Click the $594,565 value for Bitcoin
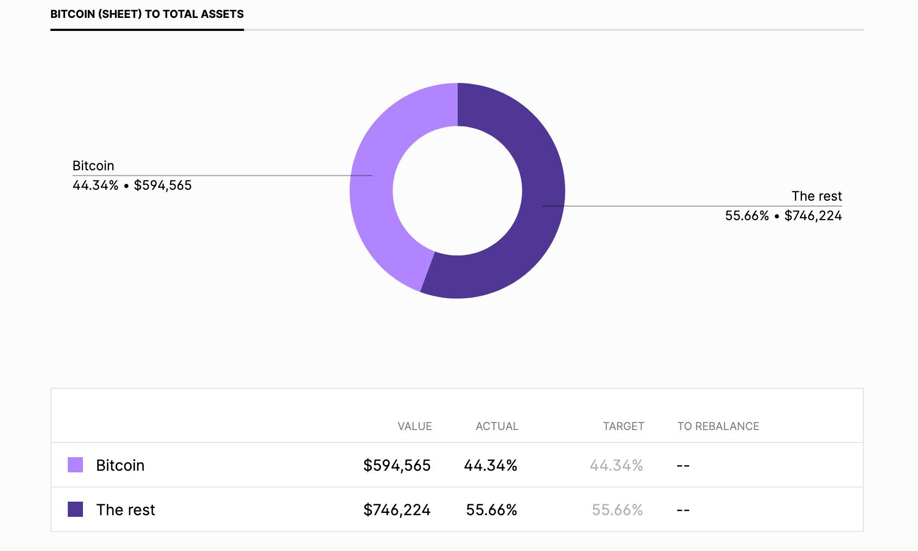Image resolution: width=918 pixels, height=551 pixels. [x=396, y=465]
